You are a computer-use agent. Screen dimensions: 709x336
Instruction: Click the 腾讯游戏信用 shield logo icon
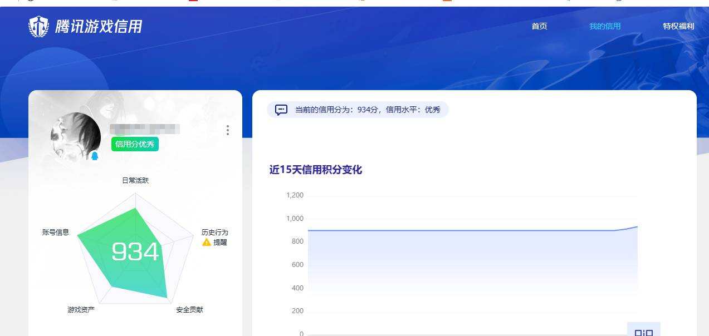(x=39, y=27)
